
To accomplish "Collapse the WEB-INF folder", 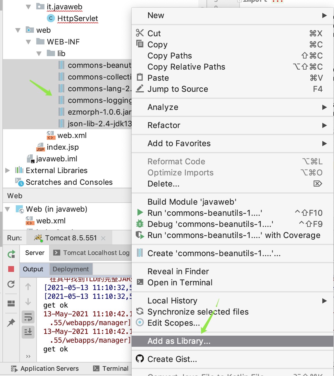I will pyautogui.click(x=28, y=42).
